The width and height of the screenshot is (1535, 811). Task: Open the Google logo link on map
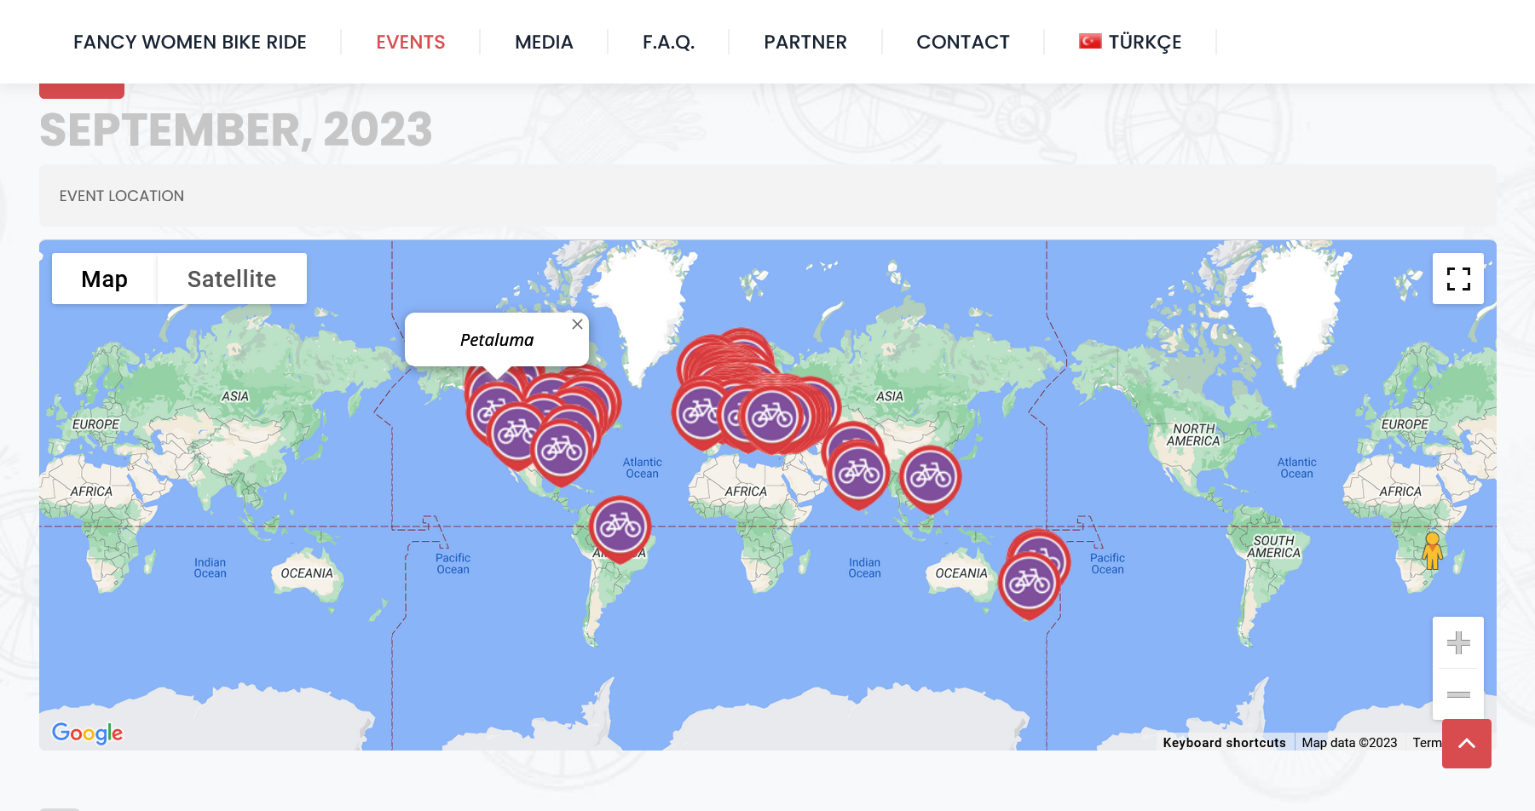(x=87, y=733)
